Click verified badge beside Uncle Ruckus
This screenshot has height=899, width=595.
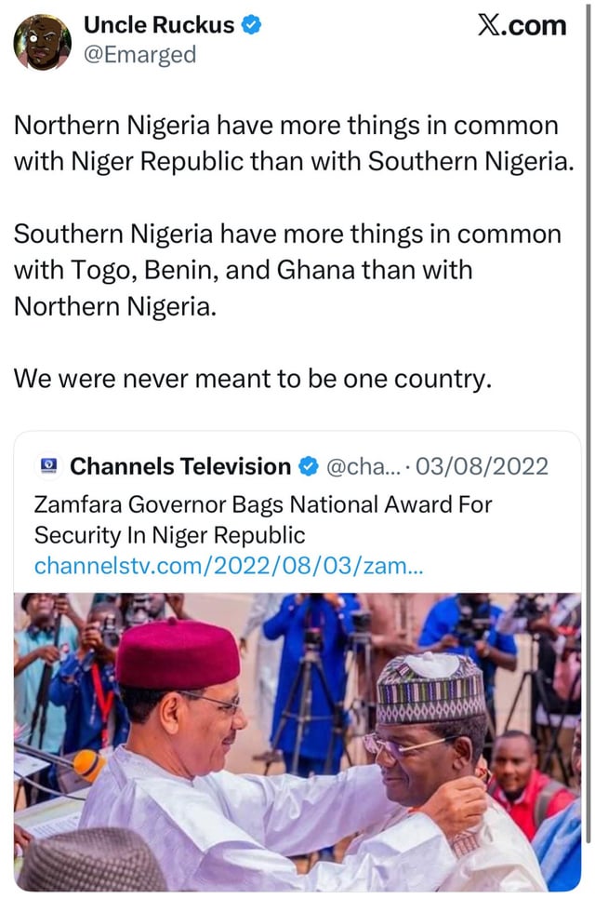[251, 25]
